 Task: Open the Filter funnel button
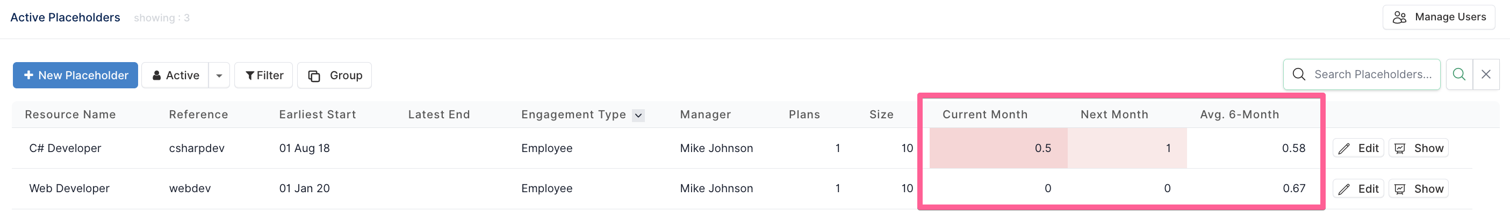coord(264,75)
